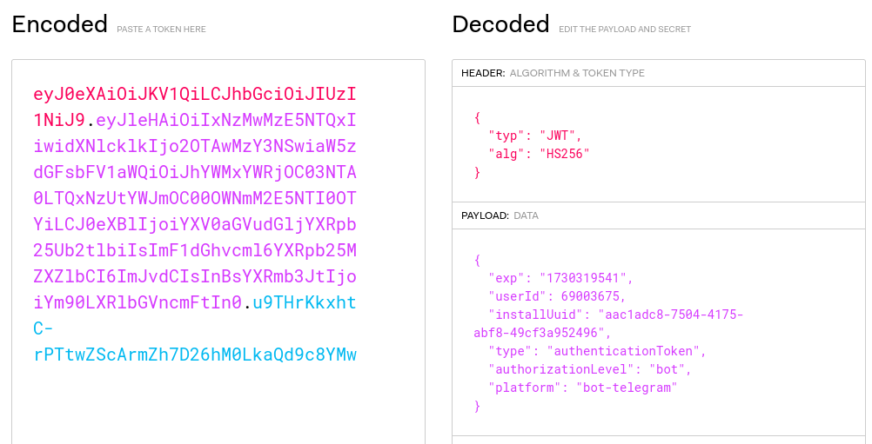Image resolution: width=872 pixels, height=444 pixels.
Task: Select the "PAYLOAD:" section label
Action: [x=485, y=215]
